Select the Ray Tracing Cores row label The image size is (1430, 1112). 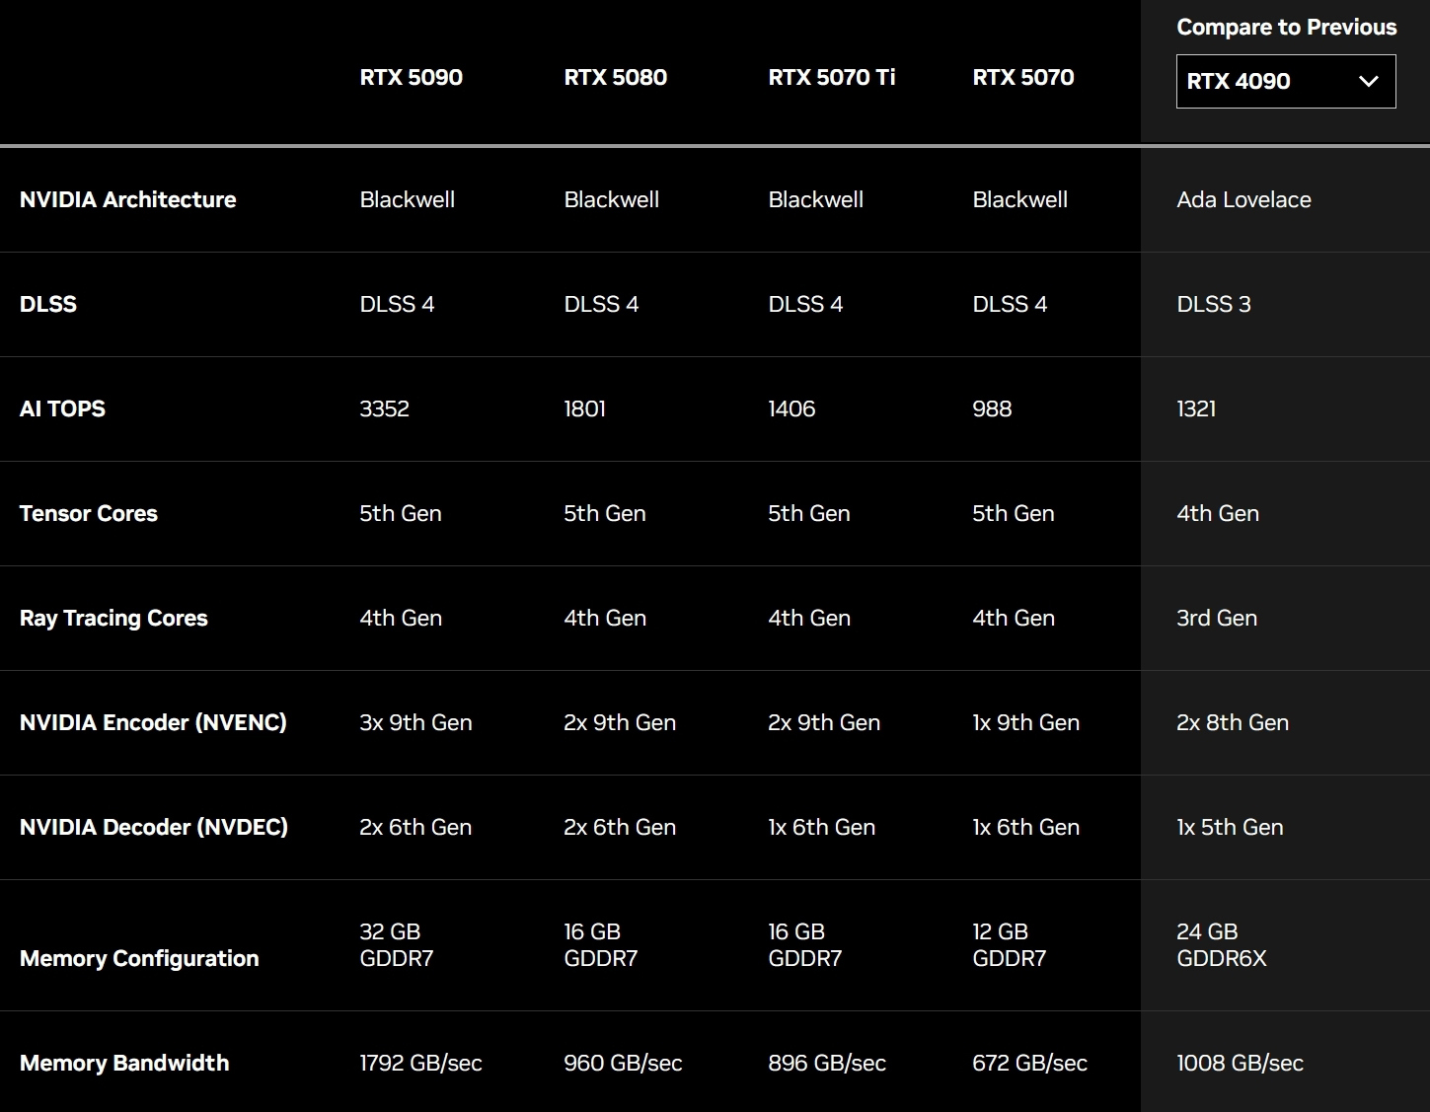[113, 618]
